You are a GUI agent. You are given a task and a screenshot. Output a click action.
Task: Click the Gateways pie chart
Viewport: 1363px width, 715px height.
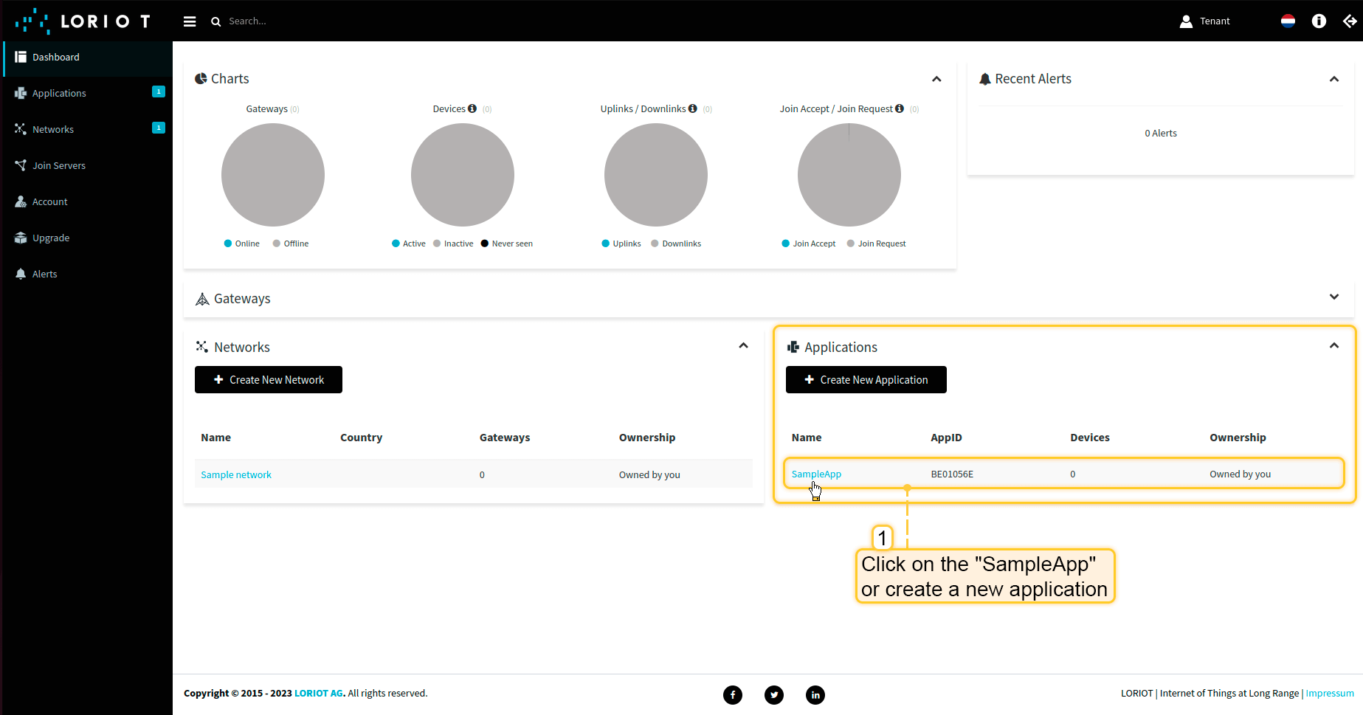point(273,175)
